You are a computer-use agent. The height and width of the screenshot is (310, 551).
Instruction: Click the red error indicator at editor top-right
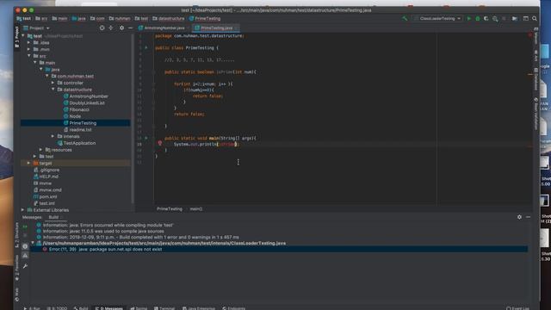tap(530, 35)
